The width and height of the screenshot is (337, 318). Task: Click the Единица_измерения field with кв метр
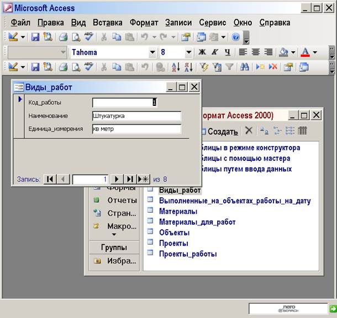point(137,129)
